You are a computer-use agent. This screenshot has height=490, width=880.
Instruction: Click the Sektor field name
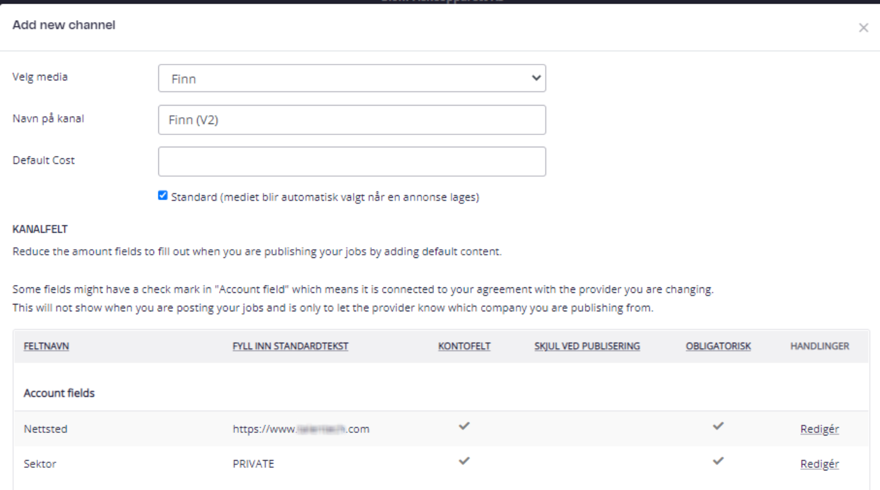click(x=40, y=464)
